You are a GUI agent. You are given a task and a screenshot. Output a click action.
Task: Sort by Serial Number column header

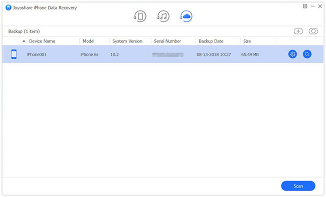click(x=168, y=41)
